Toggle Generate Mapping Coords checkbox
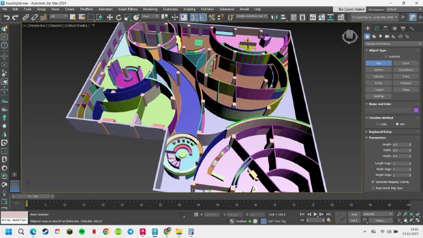The image size is (423, 238). [373, 182]
